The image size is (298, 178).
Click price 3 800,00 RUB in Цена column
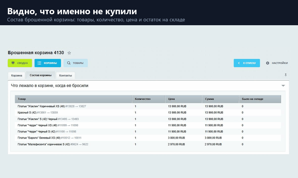[x=176, y=138]
